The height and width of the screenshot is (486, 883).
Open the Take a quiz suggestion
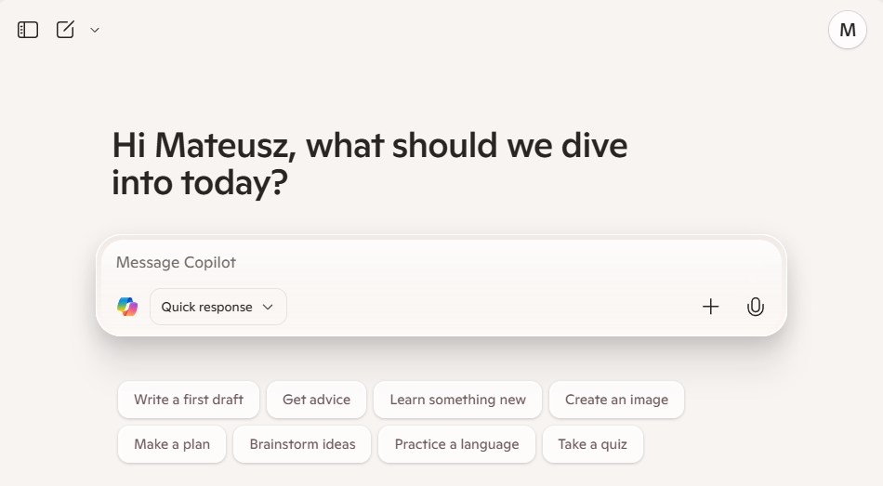pyautogui.click(x=592, y=444)
